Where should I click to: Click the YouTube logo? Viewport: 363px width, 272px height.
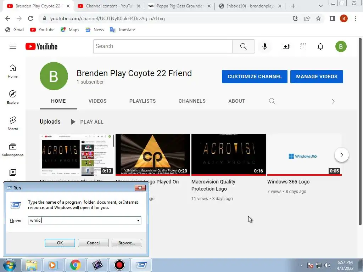41,46
